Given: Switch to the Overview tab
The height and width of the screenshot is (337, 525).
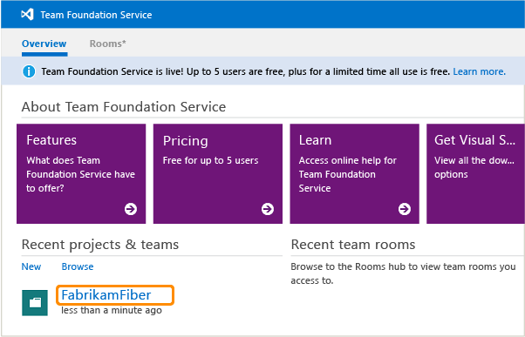Looking at the screenshot, I should pyautogui.click(x=44, y=44).
